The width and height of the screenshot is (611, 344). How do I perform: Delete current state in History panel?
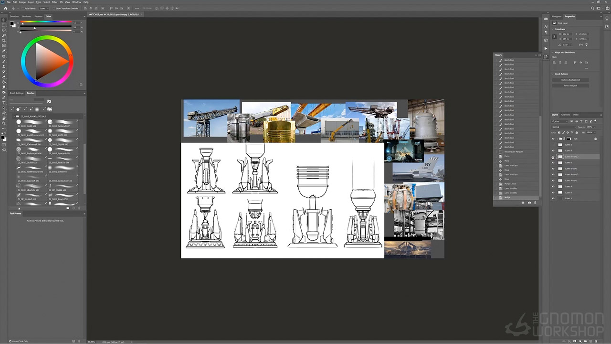tap(535, 203)
